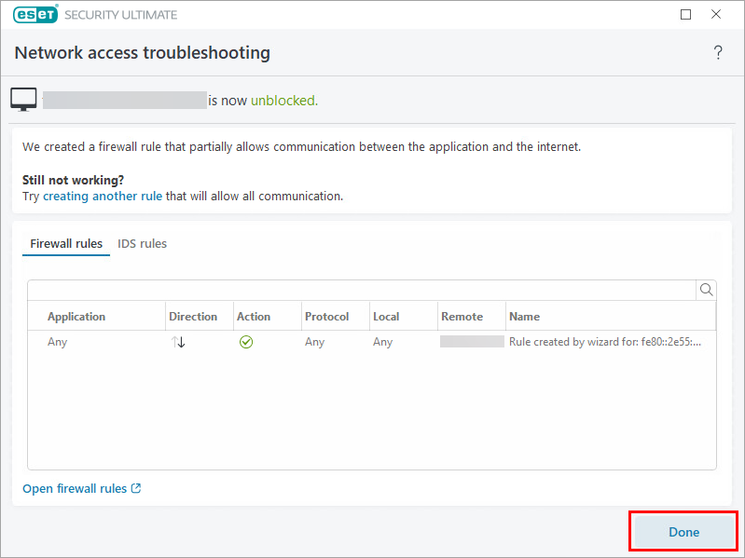Screen dimensions: 745x558
Task: Sort by the Remote column header
Action: coord(462,317)
